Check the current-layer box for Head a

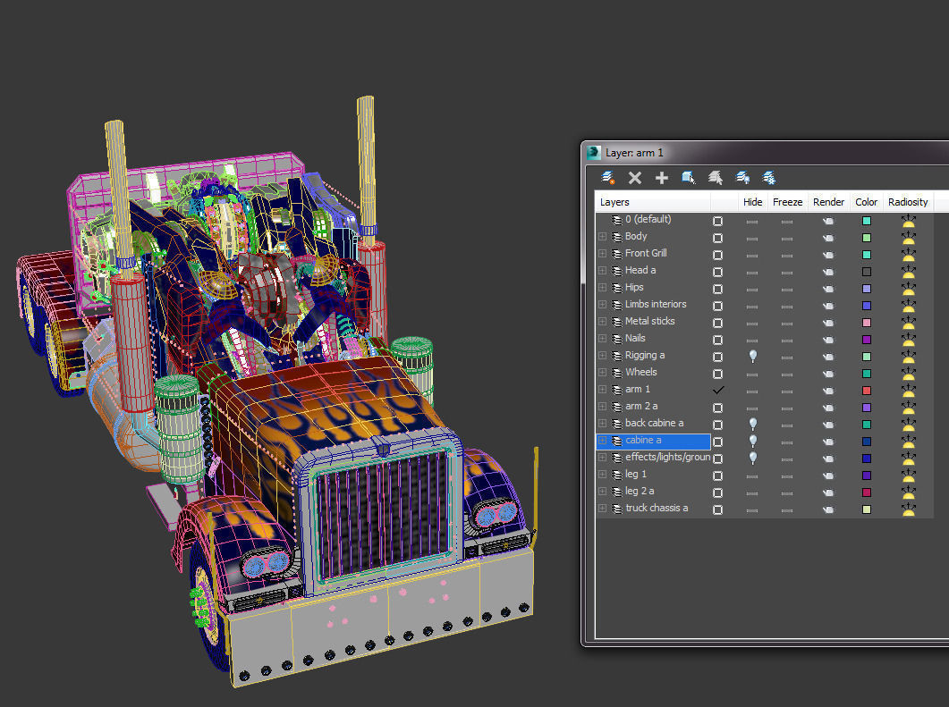718,272
